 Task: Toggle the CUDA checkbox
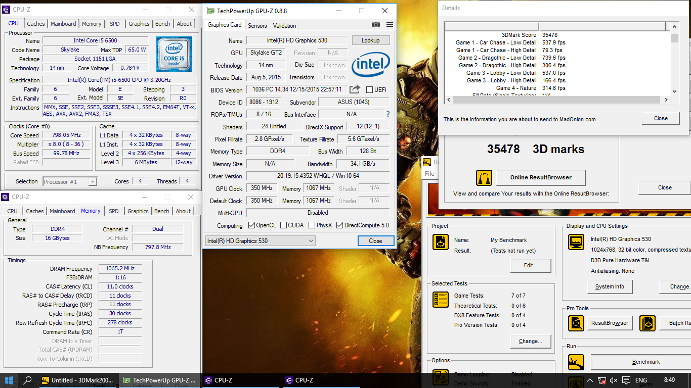(x=283, y=225)
